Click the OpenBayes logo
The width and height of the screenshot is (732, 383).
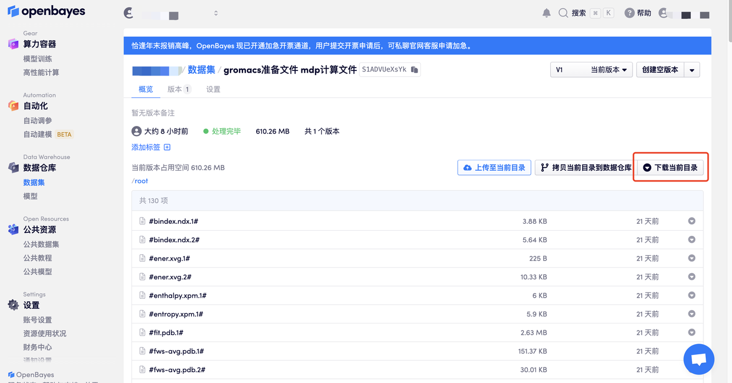pos(46,11)
